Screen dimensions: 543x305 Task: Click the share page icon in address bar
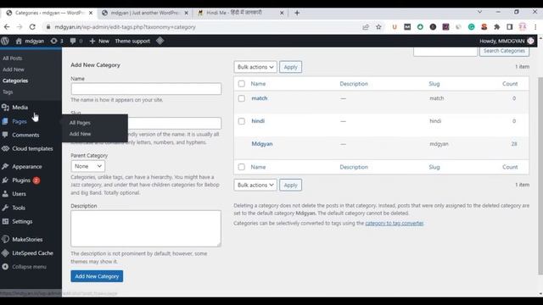[366, 27]
